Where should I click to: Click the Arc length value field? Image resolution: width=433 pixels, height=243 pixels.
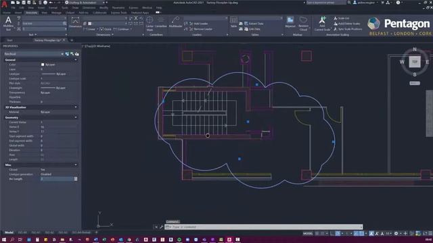point(57,179)
